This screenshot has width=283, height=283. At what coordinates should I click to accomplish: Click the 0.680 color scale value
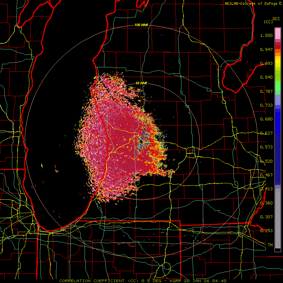[266, 119]
